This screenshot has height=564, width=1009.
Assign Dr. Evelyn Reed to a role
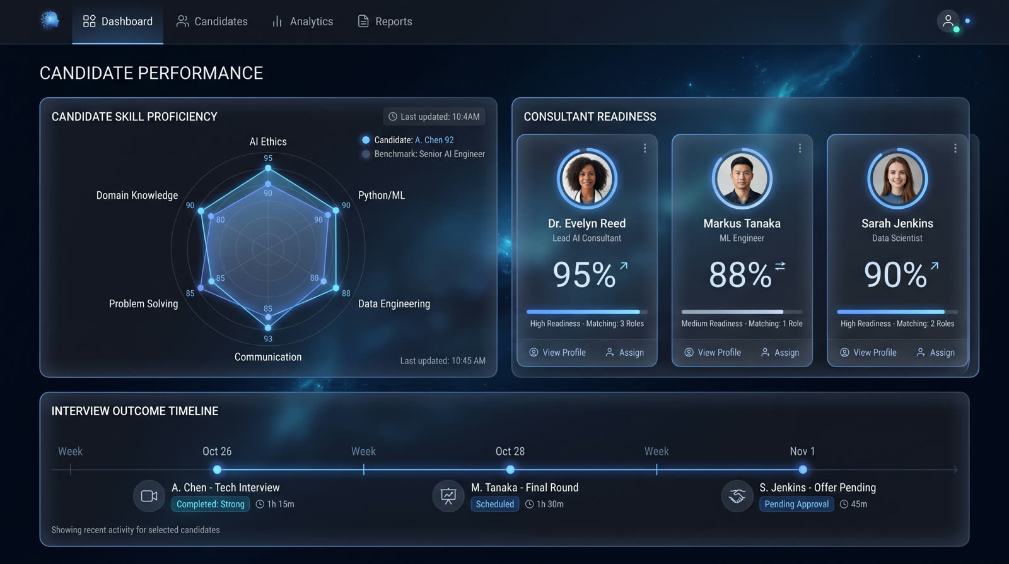(x=624, y=353)
